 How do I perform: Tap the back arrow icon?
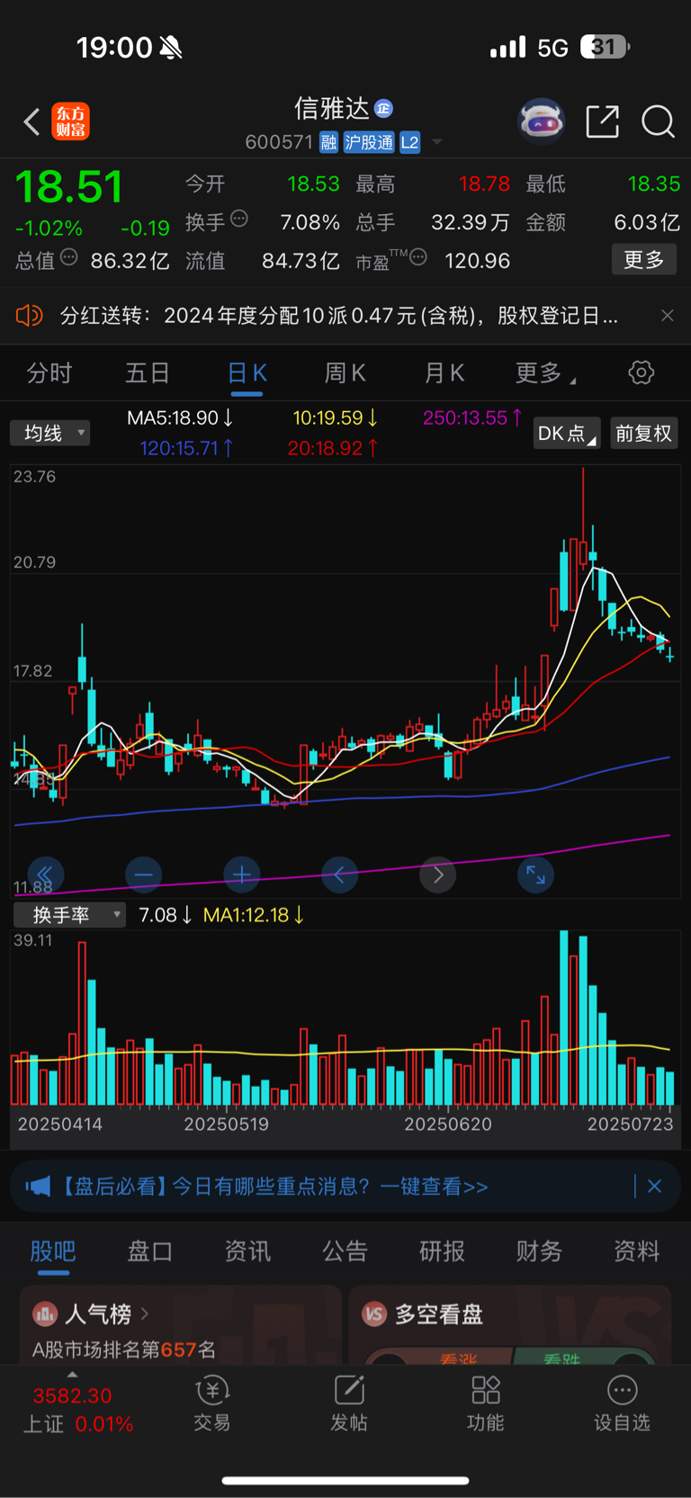coord(32,121)
